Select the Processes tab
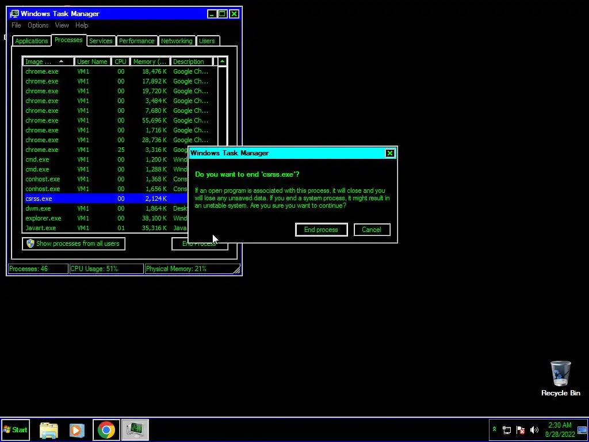The width and height of the screenshot is (589, 442). 68,40
